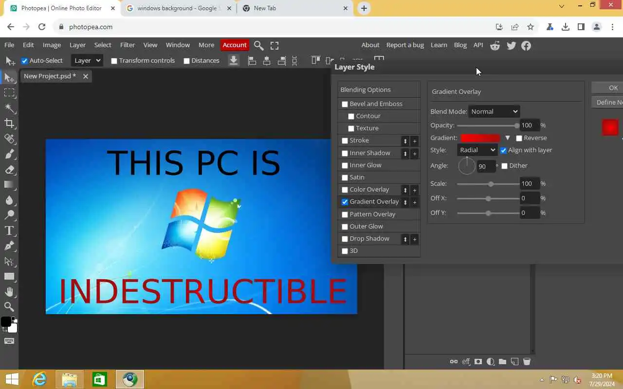Select the Path Select tool
Image resolution: width=623 pixels, height=389 pixels.
point(9,262)
